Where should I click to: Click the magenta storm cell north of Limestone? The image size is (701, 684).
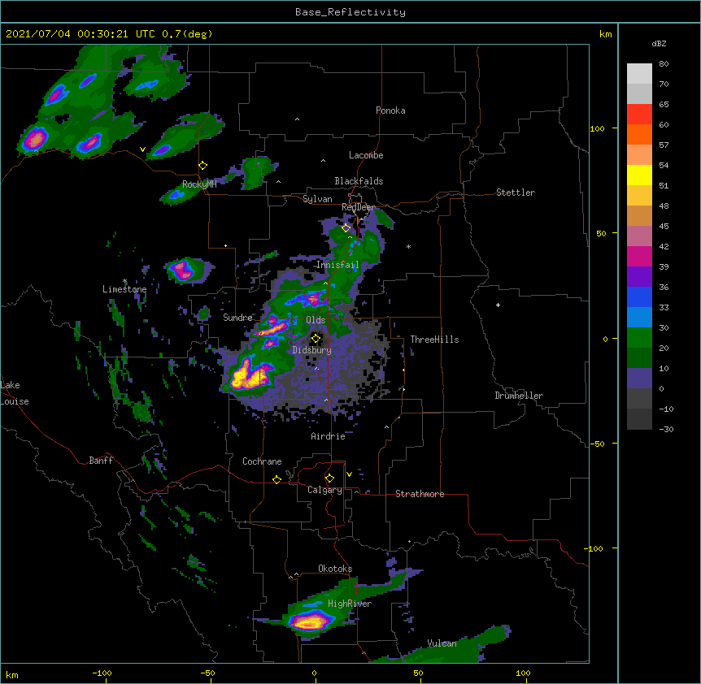coord(182,270)
